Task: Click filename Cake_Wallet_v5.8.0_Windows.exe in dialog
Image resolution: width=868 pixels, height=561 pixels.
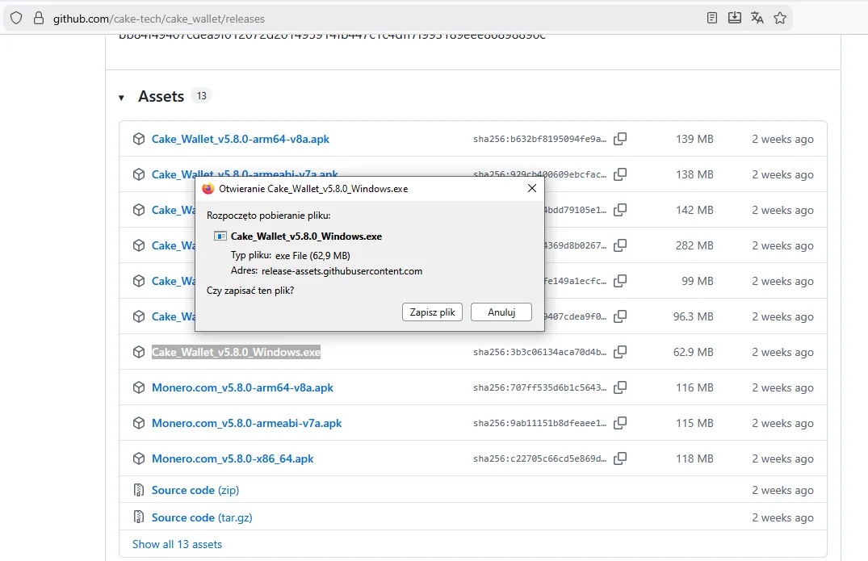Action: [x=306, y=237]
